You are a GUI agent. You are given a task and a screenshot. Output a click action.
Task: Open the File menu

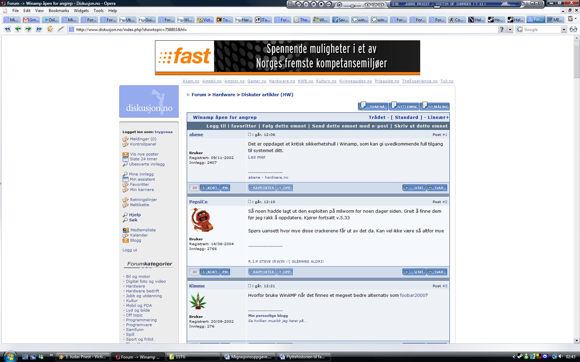[x=16, y=11]
